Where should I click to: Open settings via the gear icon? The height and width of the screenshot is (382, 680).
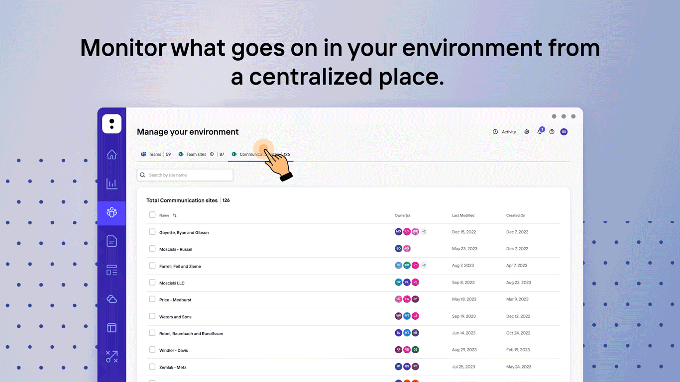tap(527, 132)
